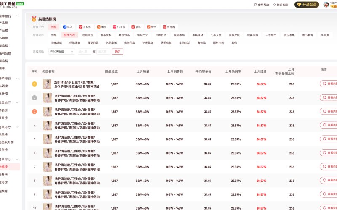Contact support via 联系客服
Screen dimensions: 337x210
[x=281, y=5]
